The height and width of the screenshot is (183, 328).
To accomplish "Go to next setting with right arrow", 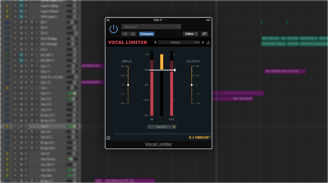I will [132, 34].
